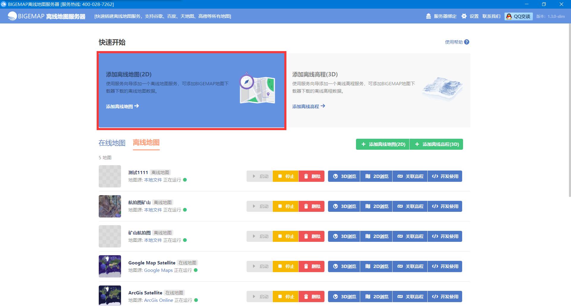Click 离线地图 tag beside 航拍图矿山
Viewport: 571px width, 306px height.
(163, 203)
